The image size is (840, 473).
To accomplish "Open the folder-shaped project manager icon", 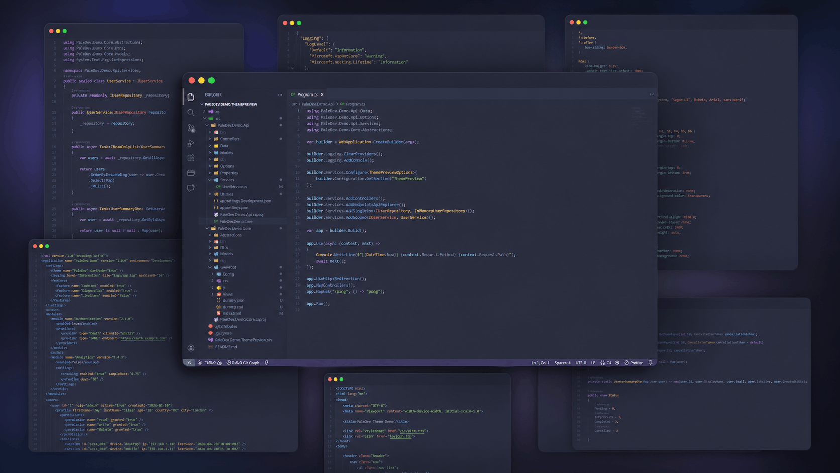I will pos(191,173).
